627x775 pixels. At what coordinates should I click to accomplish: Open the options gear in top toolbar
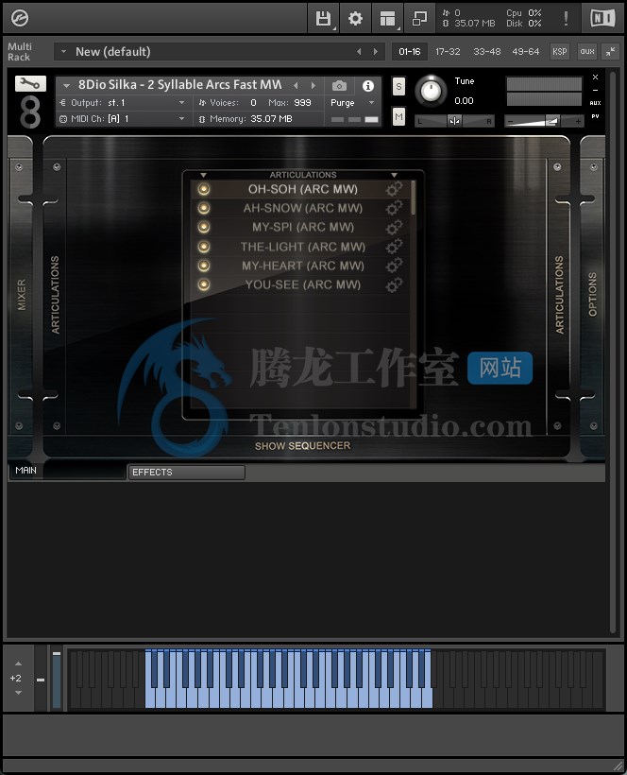pos(355,19)
